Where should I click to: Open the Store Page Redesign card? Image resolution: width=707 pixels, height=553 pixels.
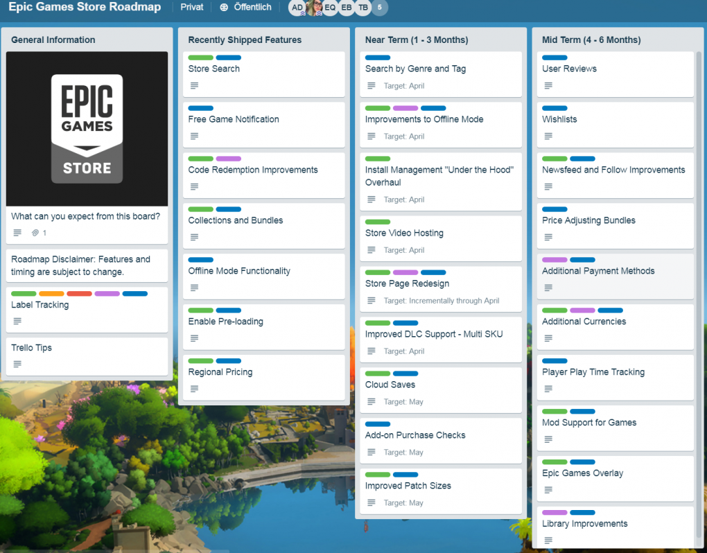441,289
